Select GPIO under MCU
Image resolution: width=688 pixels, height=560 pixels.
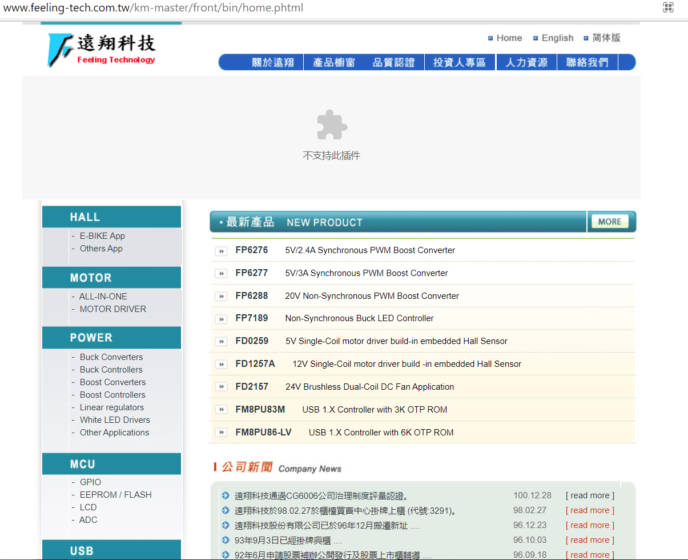click(x=90, y=482)
